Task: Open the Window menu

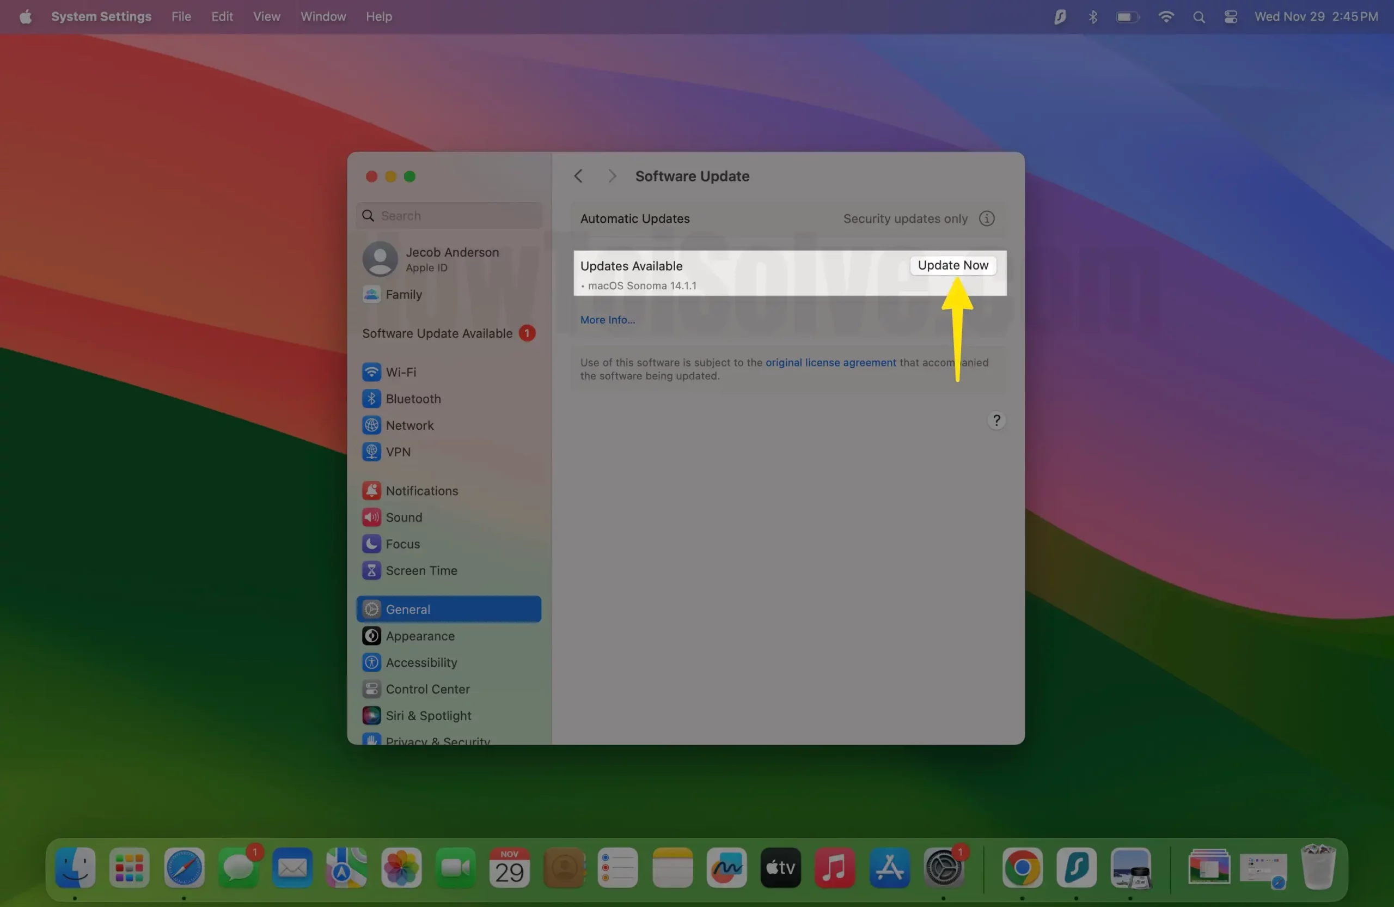Action: click(323, 16)
